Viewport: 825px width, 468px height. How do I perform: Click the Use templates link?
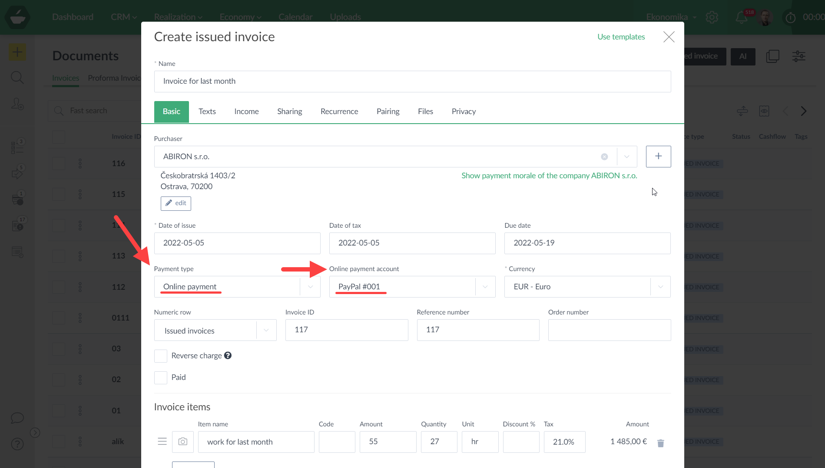[621, 37]
